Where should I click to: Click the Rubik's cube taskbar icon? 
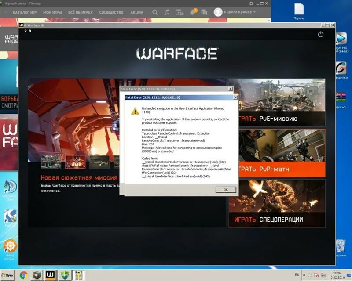(x=37, y=275)
